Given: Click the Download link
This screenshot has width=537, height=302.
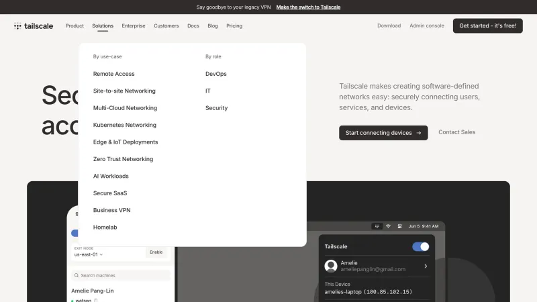Looking at the screenshot, I should [389, 26].
